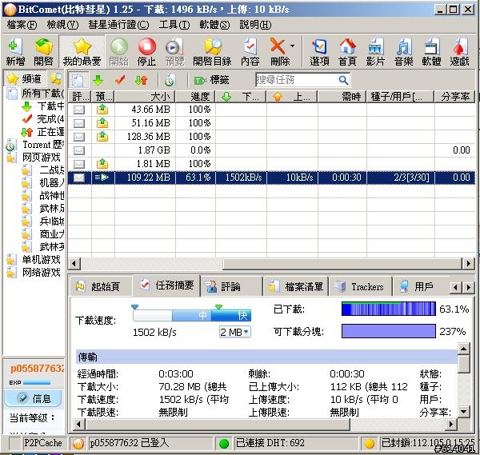Select 网络游戏 tree item
This screenshot has height=455, width=480.
pos(42,273)
